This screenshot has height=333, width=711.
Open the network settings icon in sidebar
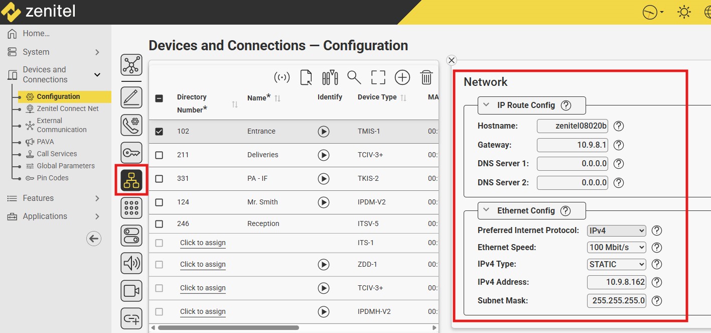pos(131,180)
